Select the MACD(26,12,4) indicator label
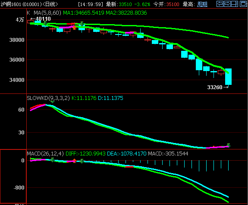The height and width of the screenshot is (205, 248). (45, 153)
